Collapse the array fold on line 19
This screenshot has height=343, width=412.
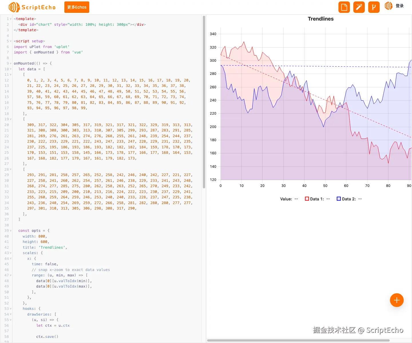[x=11, y=119]
